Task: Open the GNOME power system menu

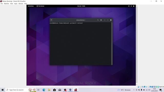Action: point(134,6)
